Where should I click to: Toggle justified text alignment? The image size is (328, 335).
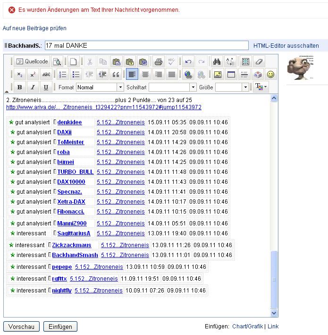point(172,74)
